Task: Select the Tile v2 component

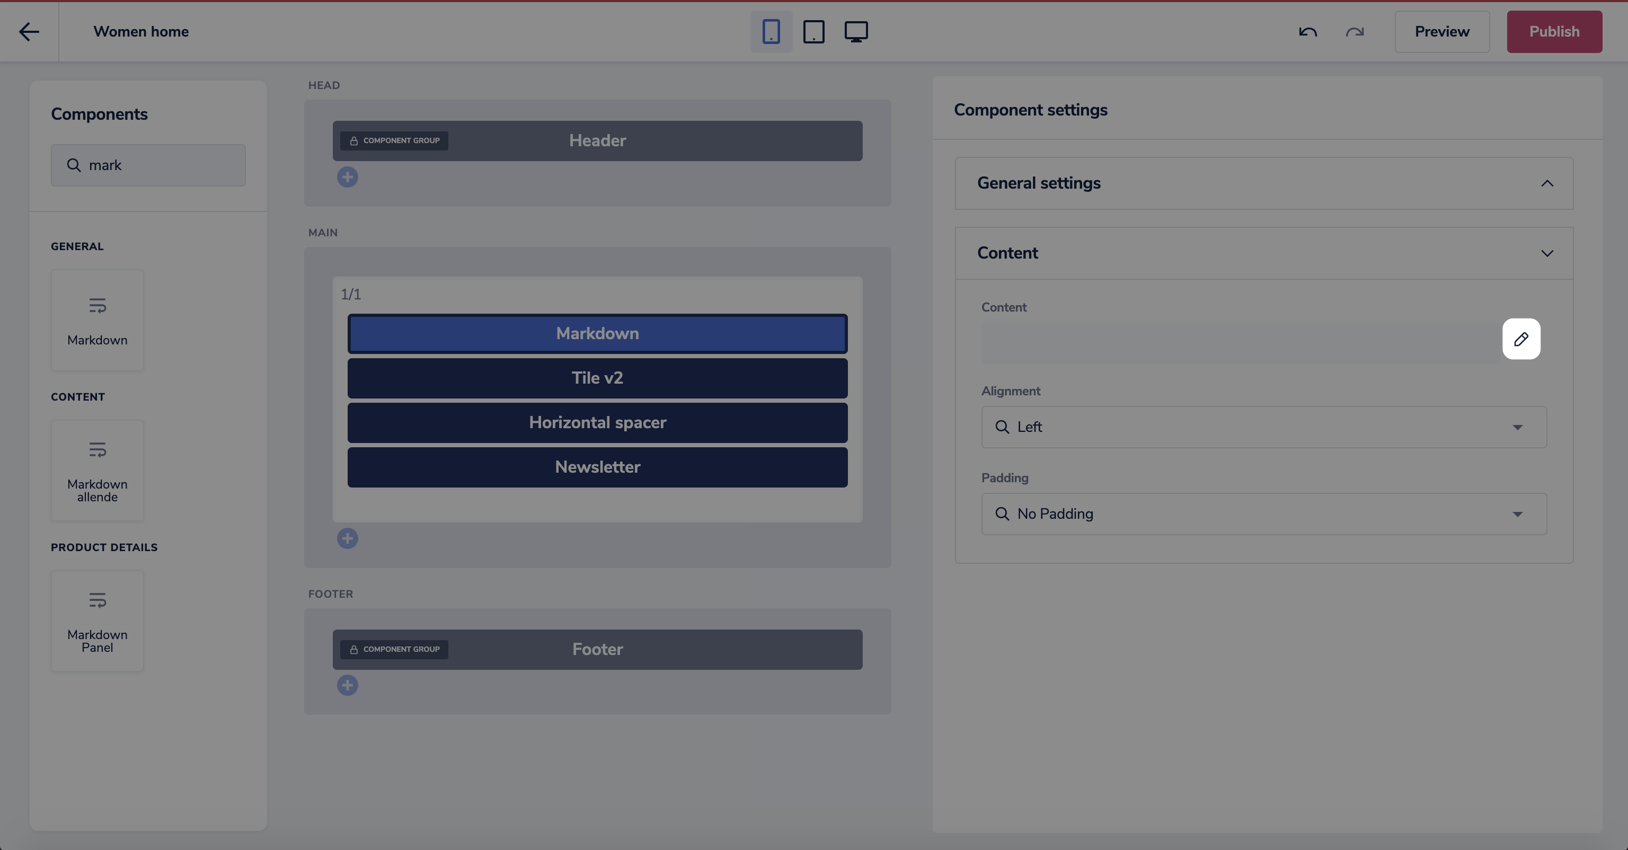Action: pos(597,378)
